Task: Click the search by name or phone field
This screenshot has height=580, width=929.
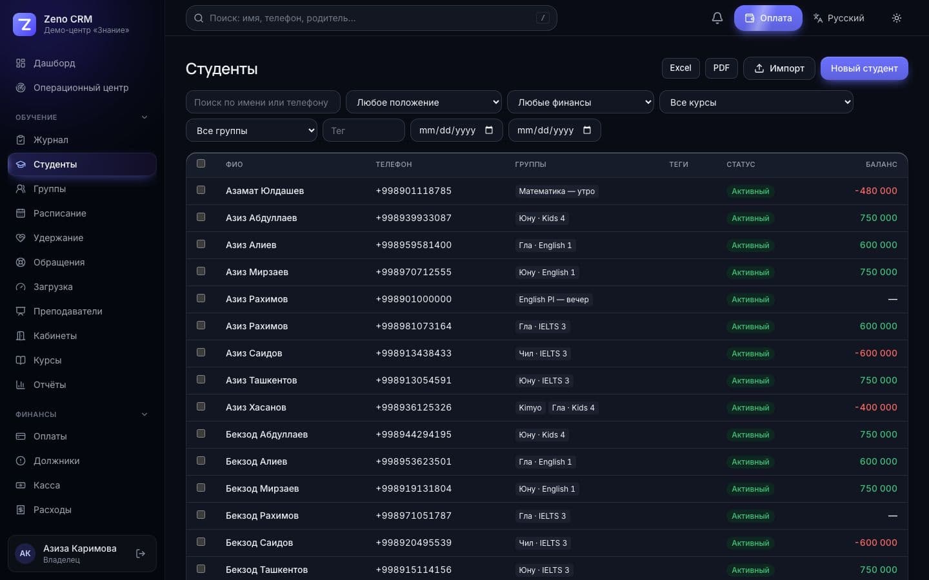Action: point(263,102)
